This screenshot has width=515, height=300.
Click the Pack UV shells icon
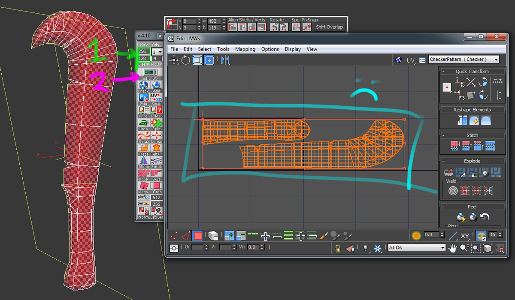click(x=144, y=173)
